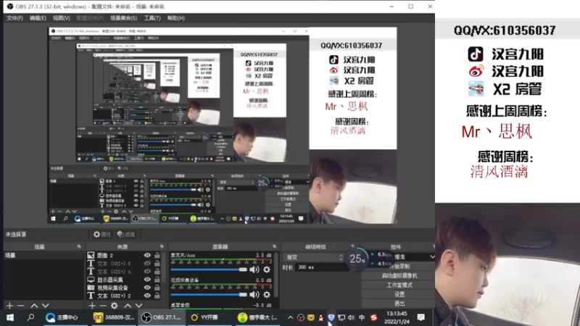Open the 文件(F) menu
The width and height of the screenshot is (580, 326).
[14, 18]
